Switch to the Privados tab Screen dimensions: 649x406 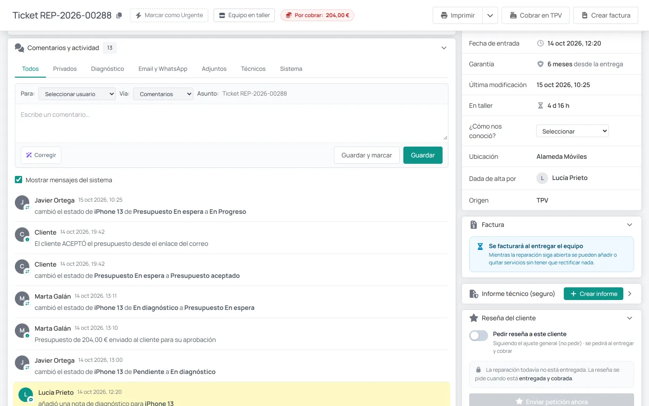point(65,69)
